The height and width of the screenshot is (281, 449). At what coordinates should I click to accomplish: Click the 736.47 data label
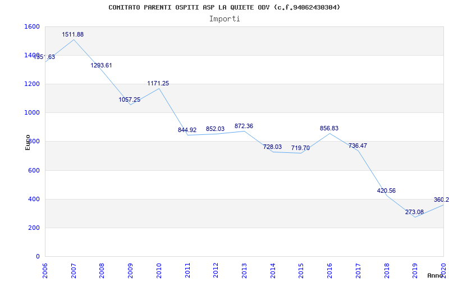[358, 146]
